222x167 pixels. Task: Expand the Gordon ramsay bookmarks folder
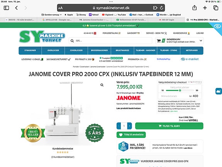[x=52, y=15]
